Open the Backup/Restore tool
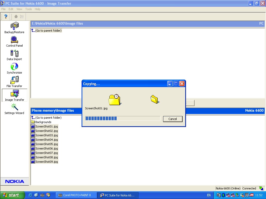 coord(14,28)
